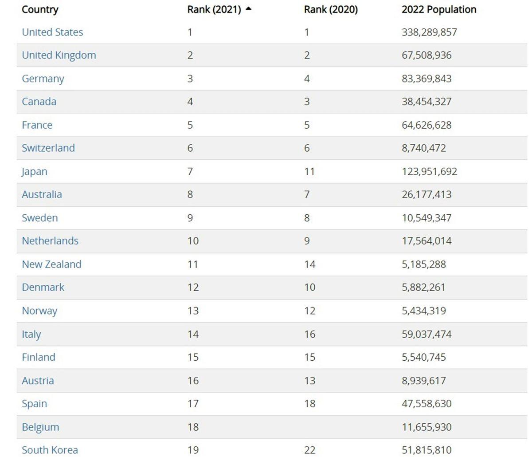The height and width of the screenshot is (457, 532).
Task: Click the Belgium link
Action: (x=40, y=427)
